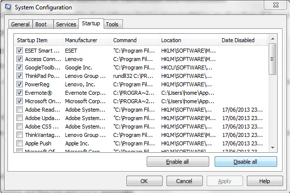This screenshot has width=290, height=193.
Task: Click the scroll up arrow of the list
Action: click(x=273, y=39)
